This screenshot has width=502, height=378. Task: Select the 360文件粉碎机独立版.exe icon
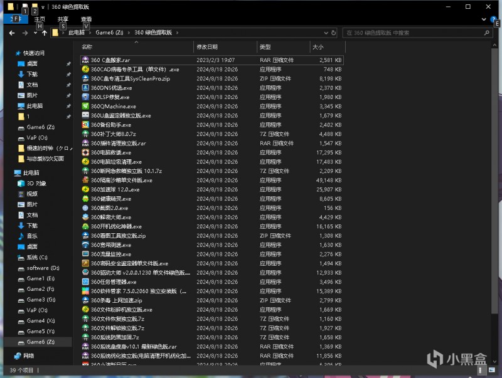click(x=85, y=310)
